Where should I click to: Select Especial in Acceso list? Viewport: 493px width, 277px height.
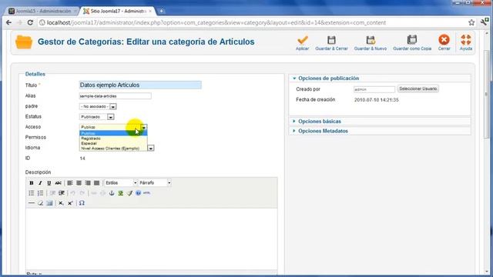pyautogui.click(x=113, y=143)
